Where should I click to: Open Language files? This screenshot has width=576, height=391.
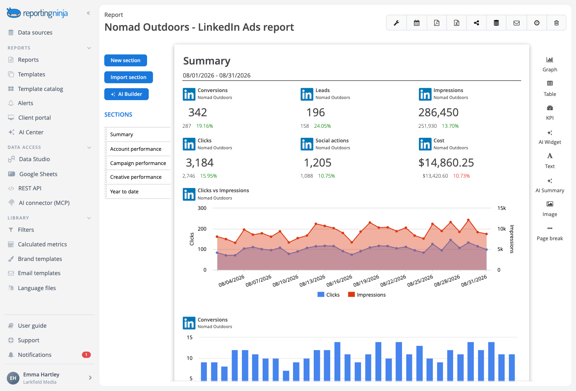tap(37, 288)
